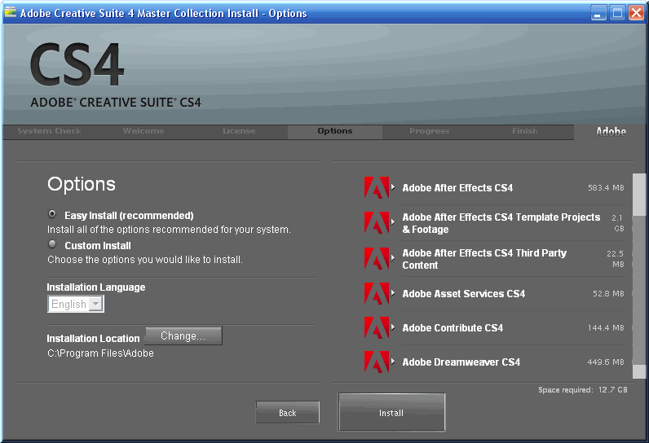Click the 144.4 MB size value

[606, 328]
